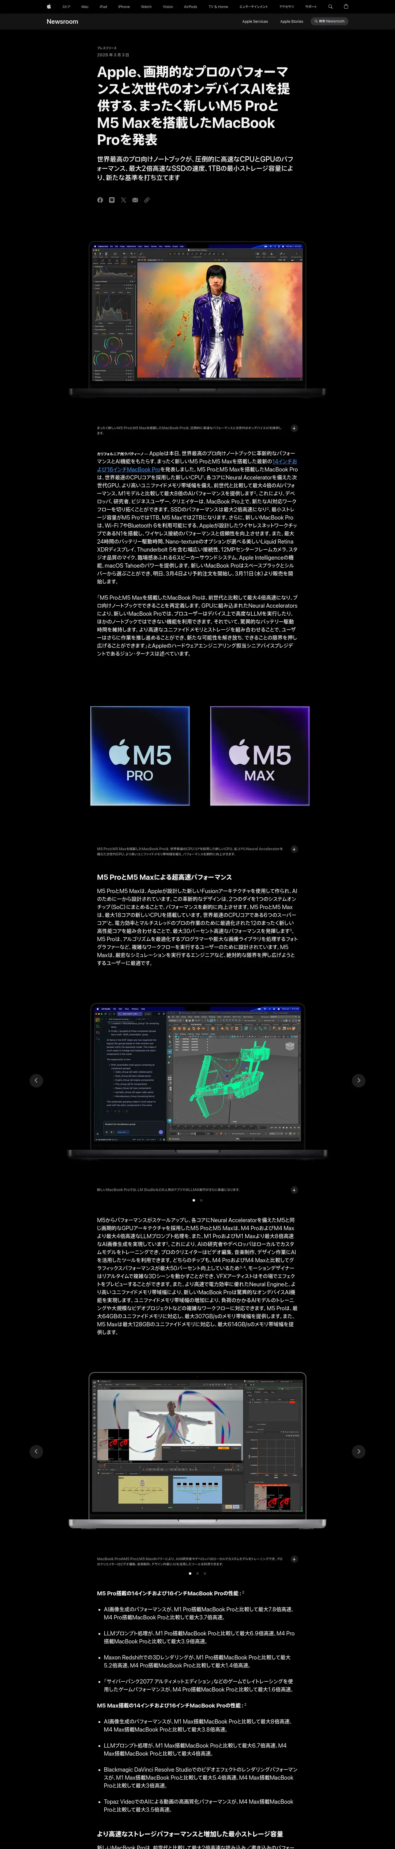Select the first dot of the video editing gallery

pyautogui.click(x=190, y=1573)
